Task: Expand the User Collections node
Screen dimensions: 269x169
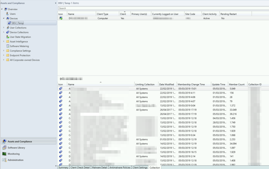Action: coord(4,28)
